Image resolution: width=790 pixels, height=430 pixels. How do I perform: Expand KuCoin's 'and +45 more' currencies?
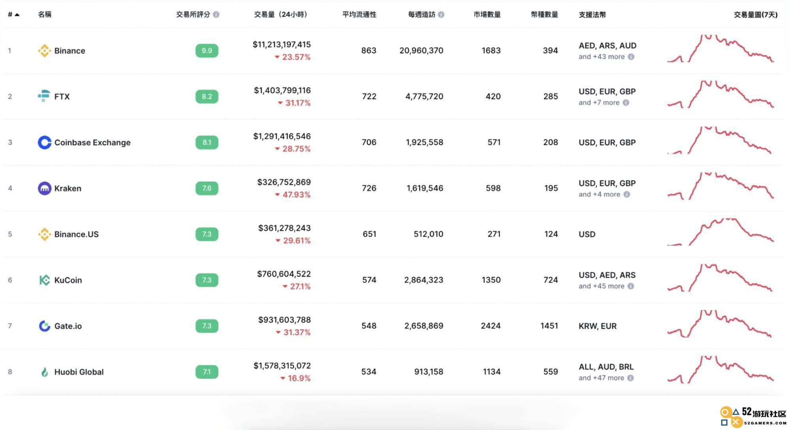point(602,286)
